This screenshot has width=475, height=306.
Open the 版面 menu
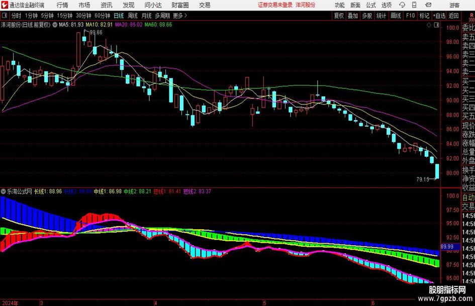tap(355, 5)
